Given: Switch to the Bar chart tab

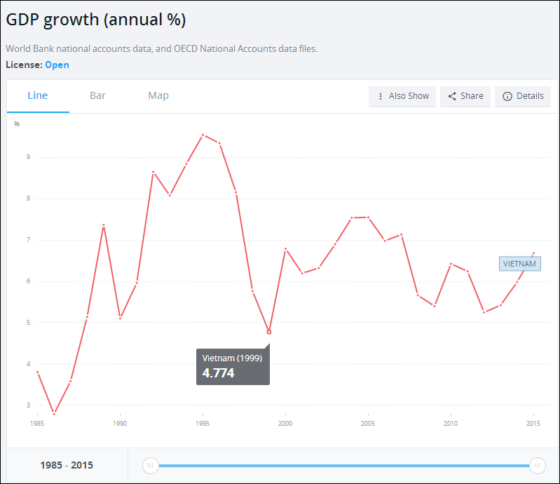Looking at the screenshot, I should coord(97,95).
